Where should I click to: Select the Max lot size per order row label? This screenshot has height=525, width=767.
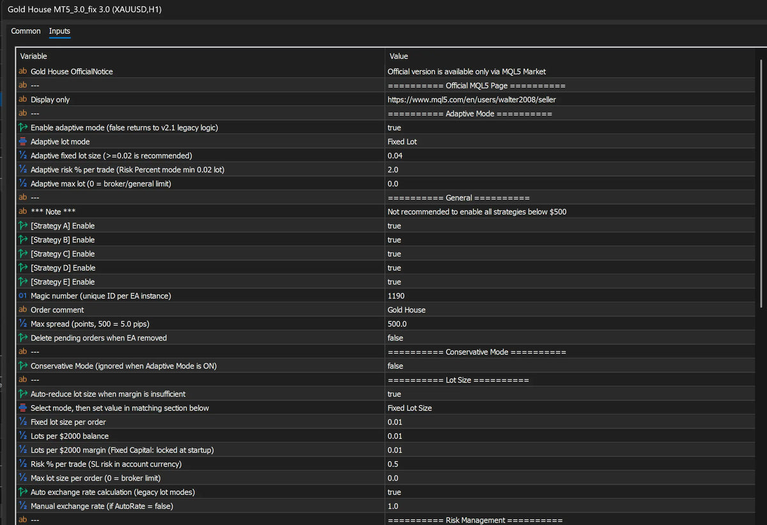96,479
